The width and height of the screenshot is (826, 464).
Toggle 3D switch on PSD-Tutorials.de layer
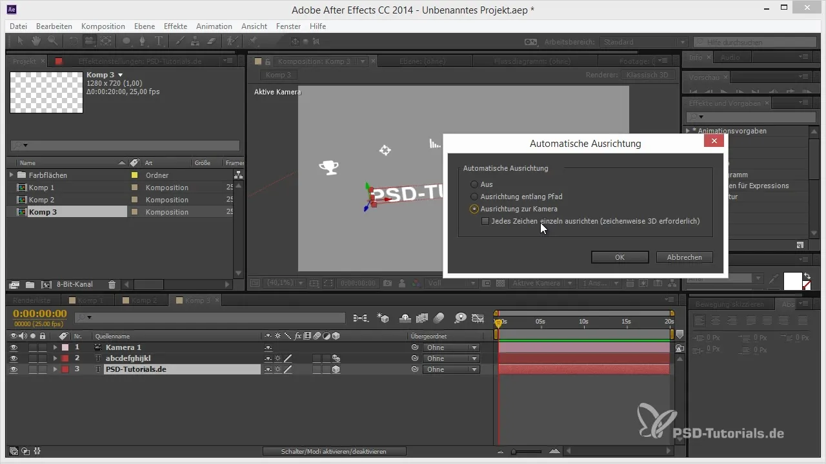click(x=336, y=370)
